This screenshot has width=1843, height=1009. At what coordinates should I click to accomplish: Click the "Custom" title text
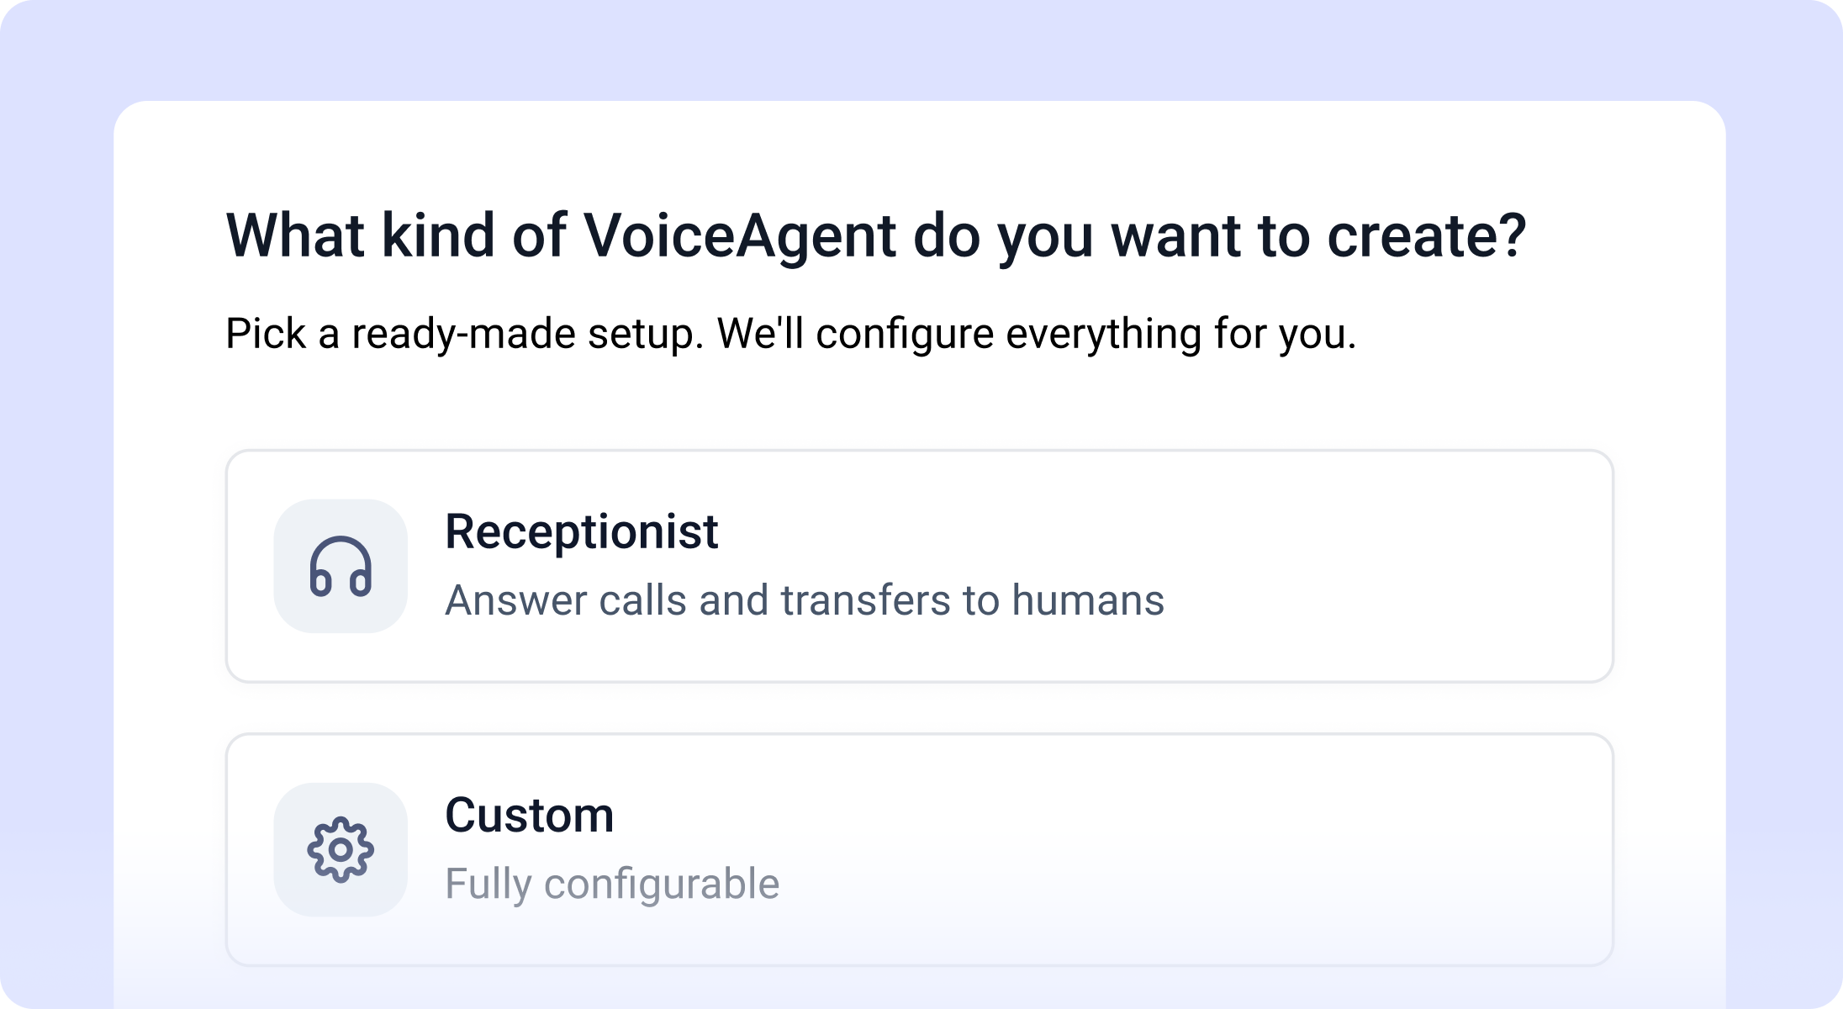529,816
